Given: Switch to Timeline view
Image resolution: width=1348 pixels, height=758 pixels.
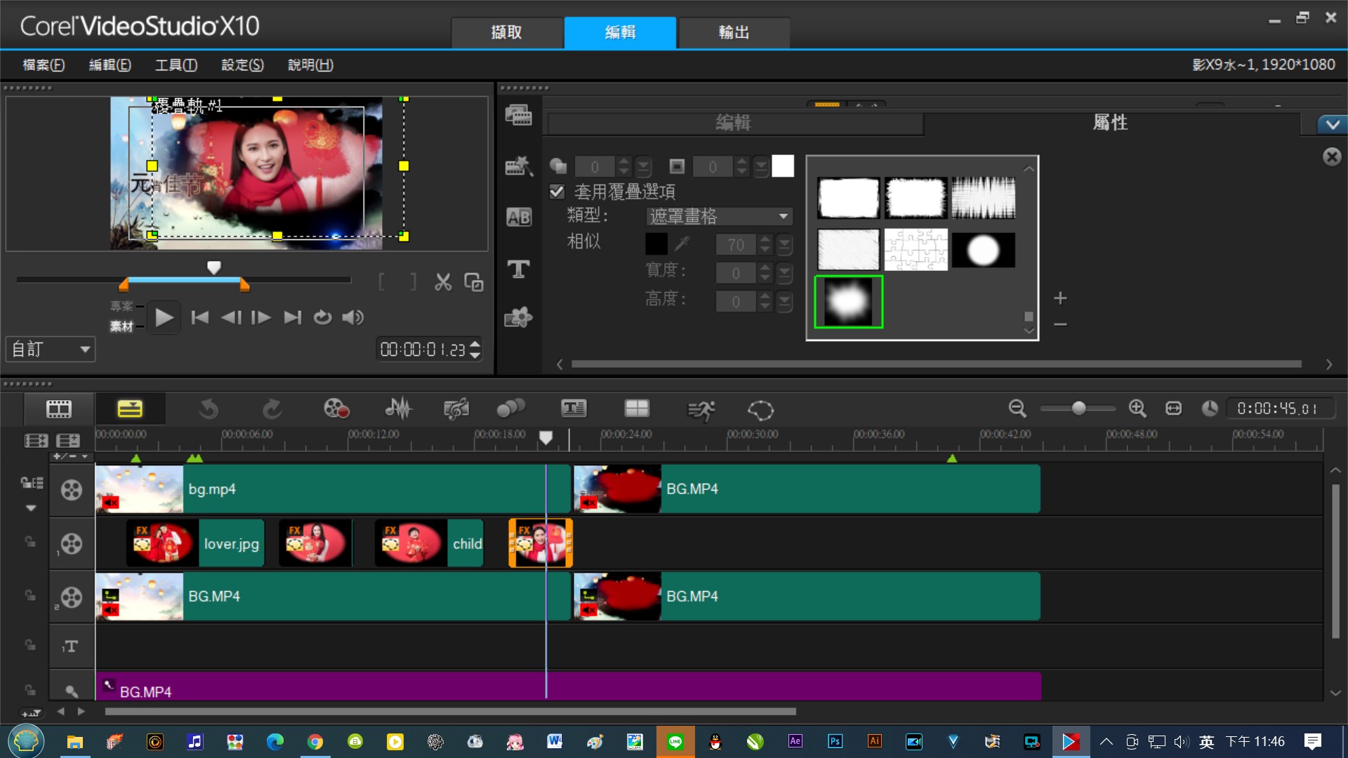Looking at the screenshot, I should [130, 408].
